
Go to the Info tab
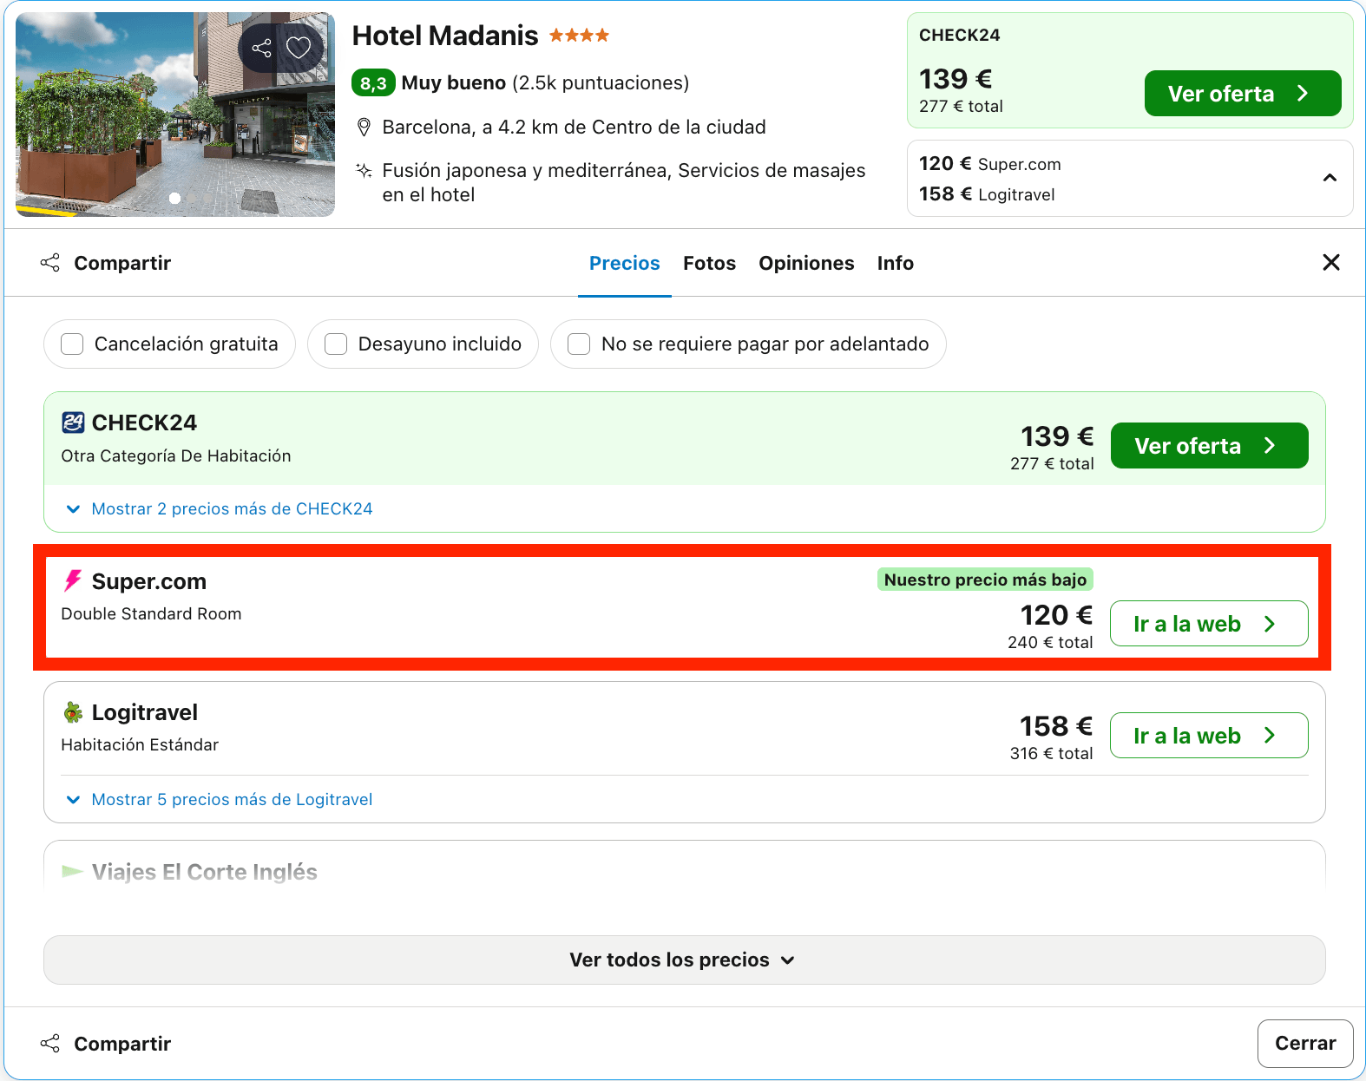(x=896, y=263)
